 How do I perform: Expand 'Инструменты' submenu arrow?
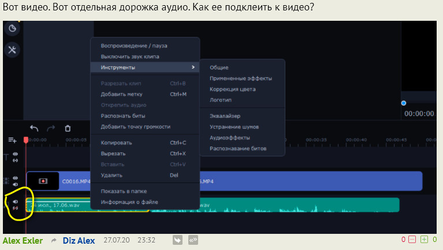click(193, 67)
